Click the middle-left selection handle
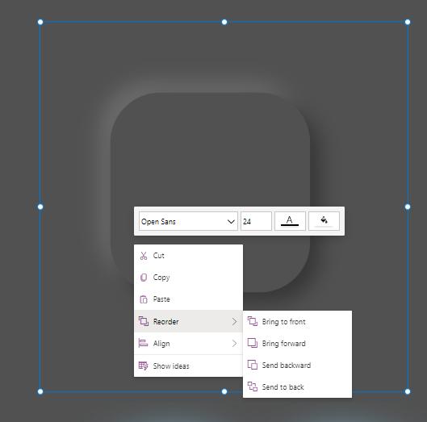The height and width of the screenshot is (422, 427). click(40, 207)
